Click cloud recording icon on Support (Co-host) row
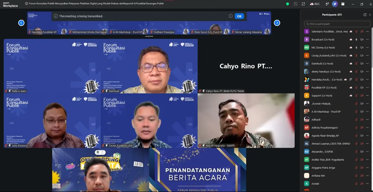Screen dimensions: 373x192 pyautogui.click(x=351, y=96)
